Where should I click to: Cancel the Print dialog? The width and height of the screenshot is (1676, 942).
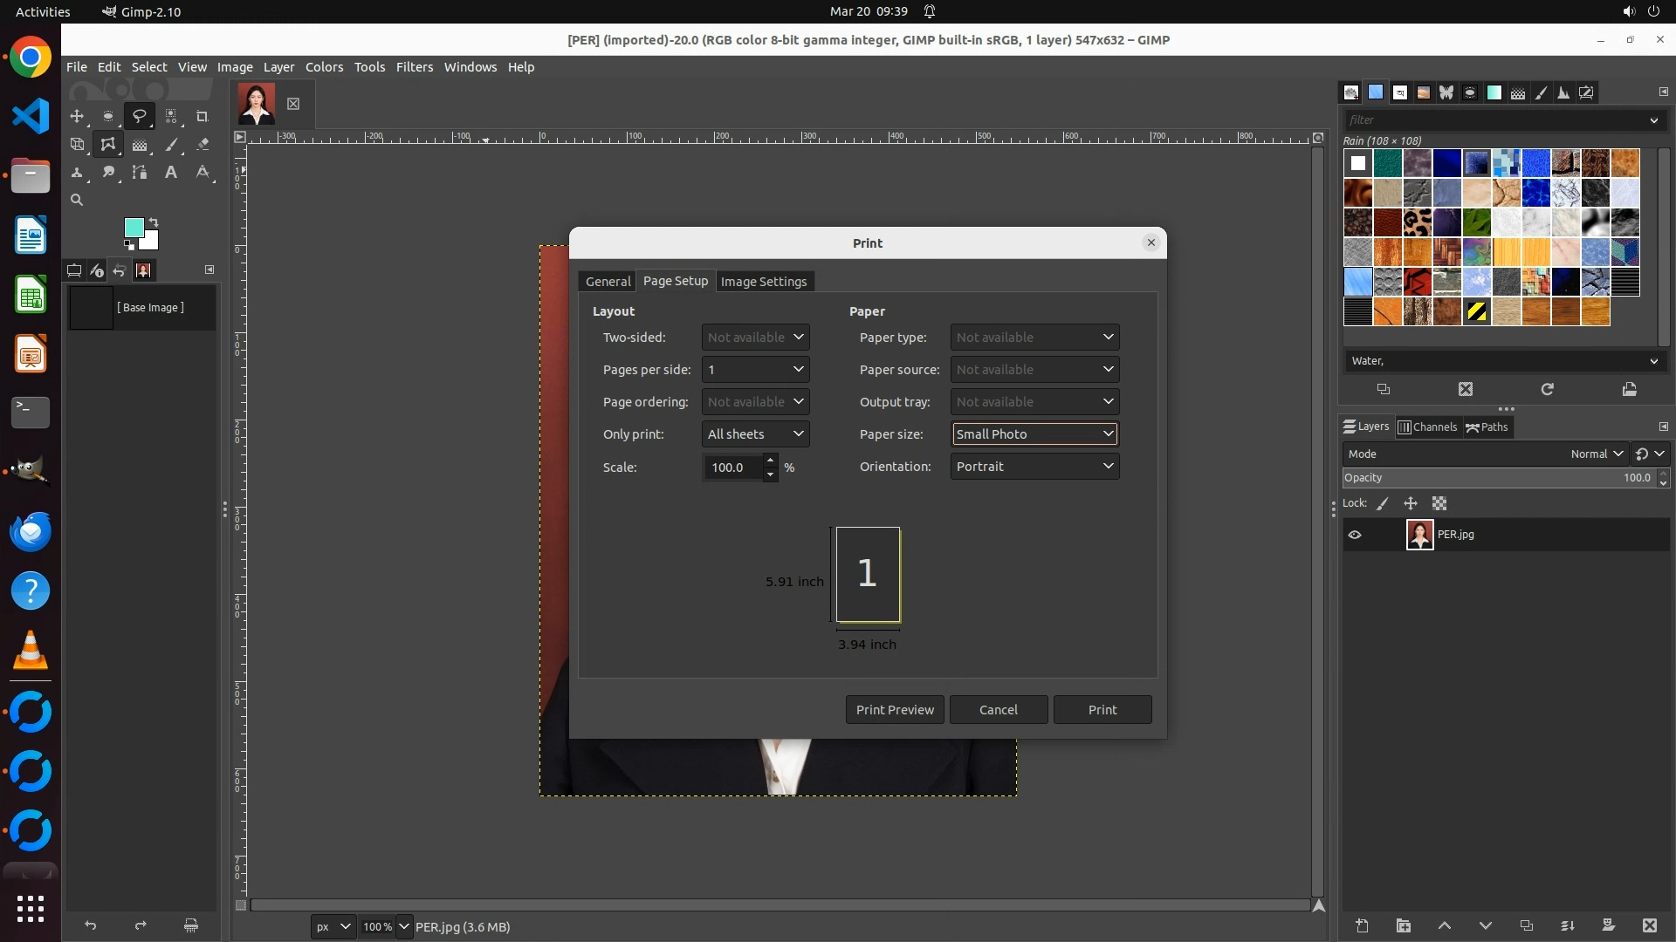pyautogui.click(x=998, y=709)
